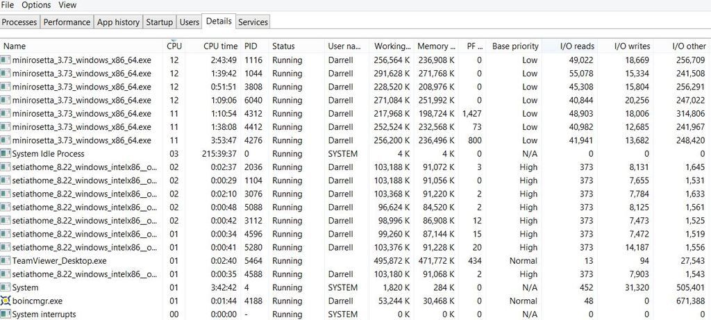Click the boincmgr.exe process icon
This screenshot has width=711, height=320.
6,301
